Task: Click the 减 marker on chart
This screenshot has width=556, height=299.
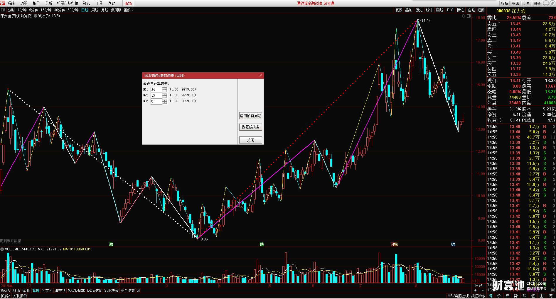Action: pos(111,244)
